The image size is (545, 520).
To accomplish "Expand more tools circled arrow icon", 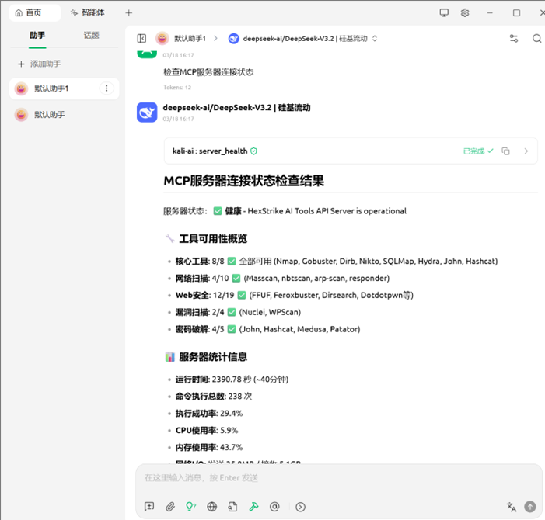I will tap(300, 507).
